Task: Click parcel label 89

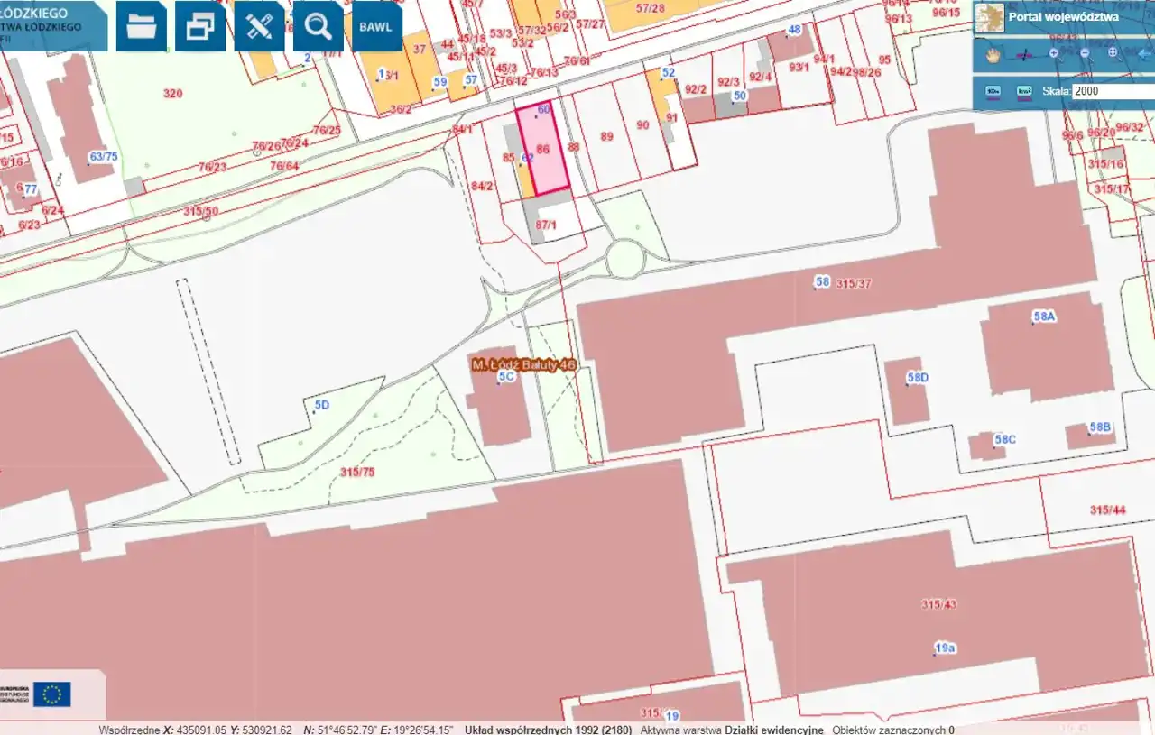Action: click(606, 136)
